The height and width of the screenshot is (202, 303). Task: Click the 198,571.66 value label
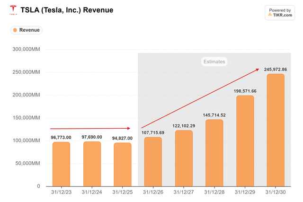point(245,91)
